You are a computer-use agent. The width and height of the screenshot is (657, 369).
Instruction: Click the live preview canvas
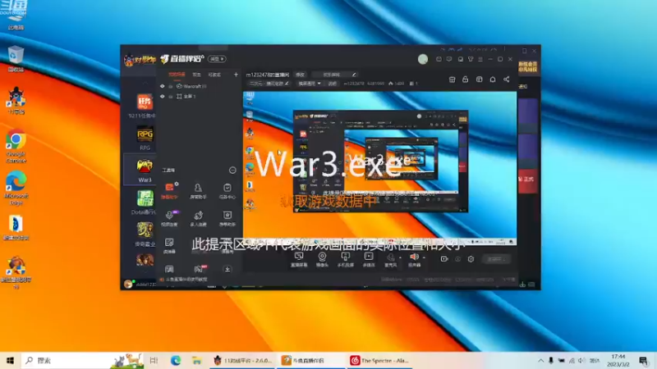point(379,168)
